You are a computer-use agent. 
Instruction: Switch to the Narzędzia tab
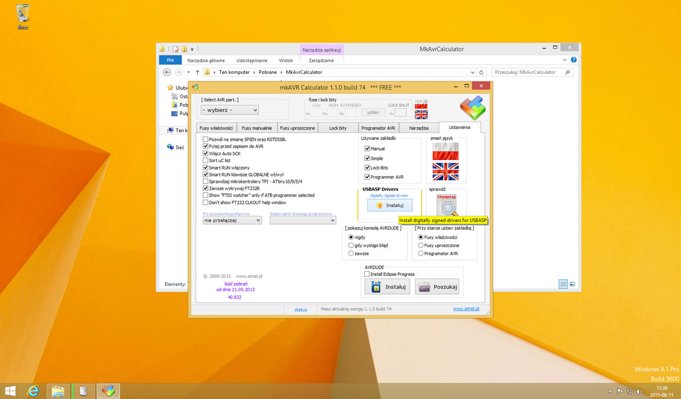419,128
